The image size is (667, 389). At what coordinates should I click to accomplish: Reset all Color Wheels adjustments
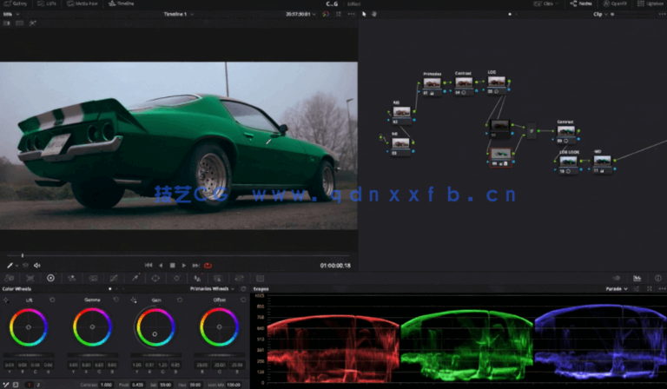tap(243, 289)
